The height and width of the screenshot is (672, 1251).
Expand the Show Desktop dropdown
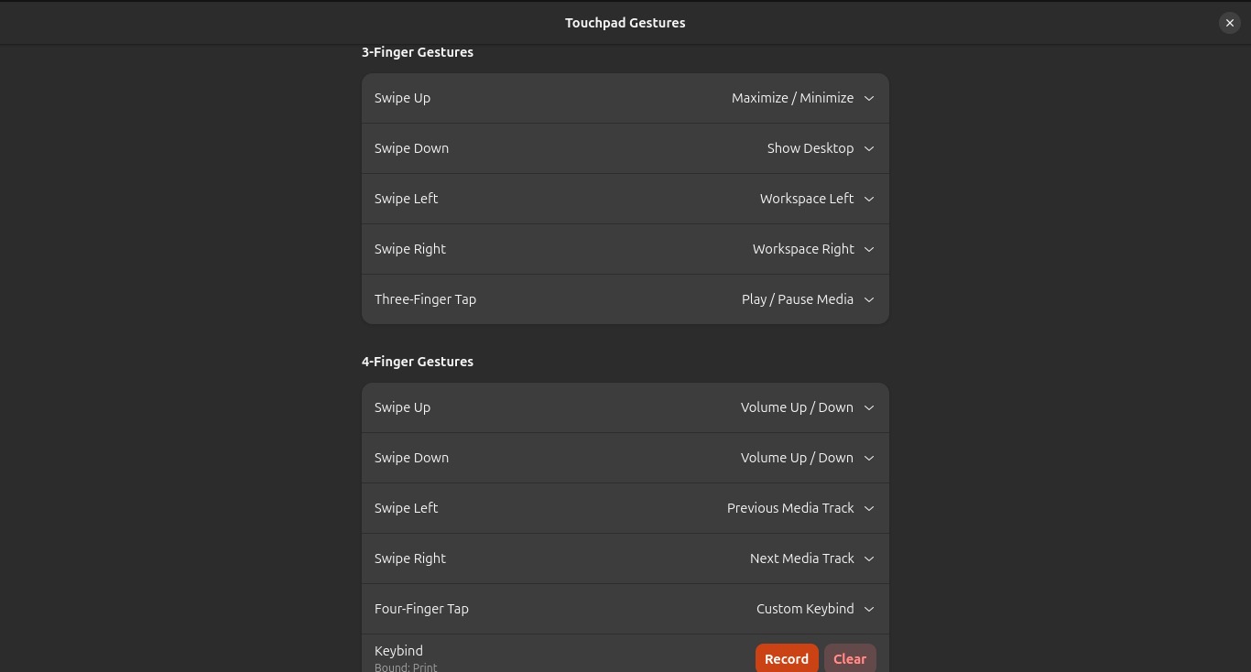[x=821, y=148]
